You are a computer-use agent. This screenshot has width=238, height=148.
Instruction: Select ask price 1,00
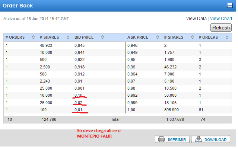tap(131, 110)
